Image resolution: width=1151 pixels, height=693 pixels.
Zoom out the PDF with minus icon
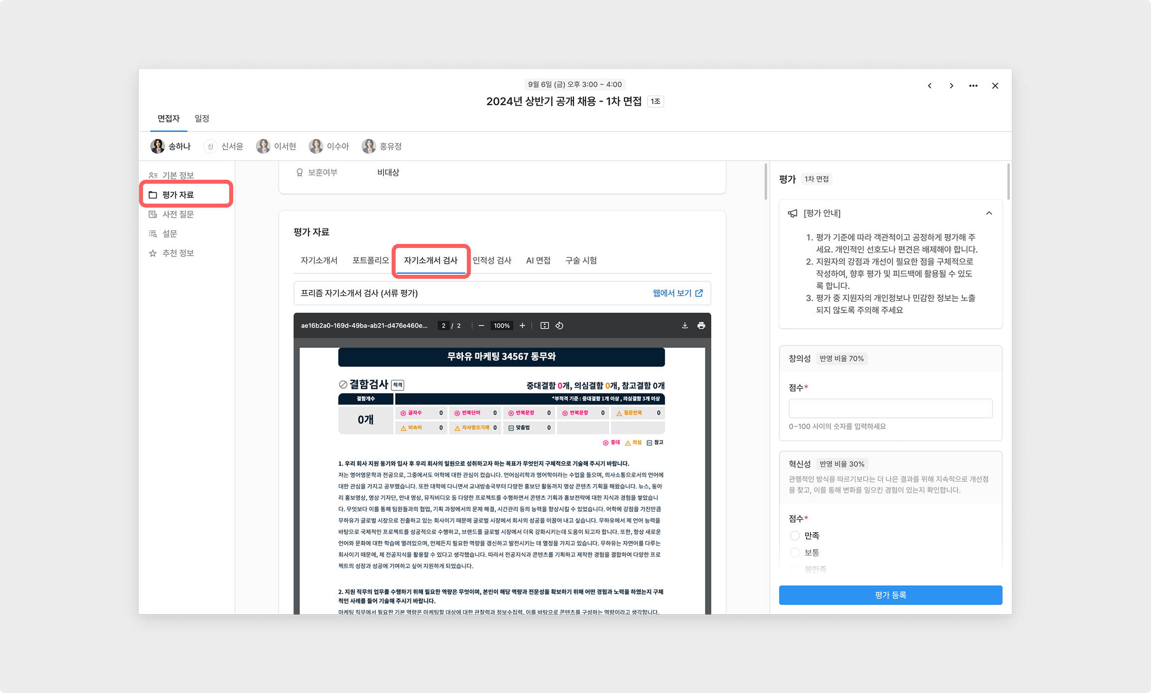tap(481, 326)
